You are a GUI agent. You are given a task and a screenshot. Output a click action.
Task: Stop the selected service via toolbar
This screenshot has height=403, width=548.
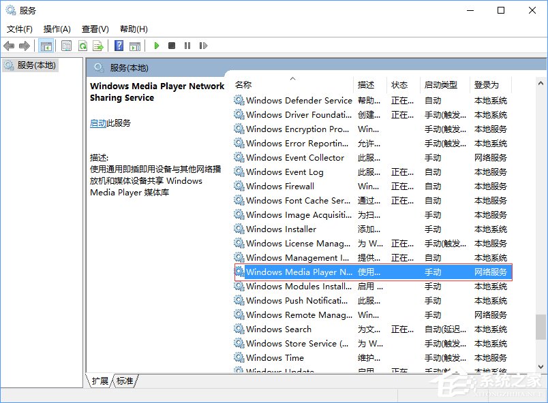click(172, 46)
